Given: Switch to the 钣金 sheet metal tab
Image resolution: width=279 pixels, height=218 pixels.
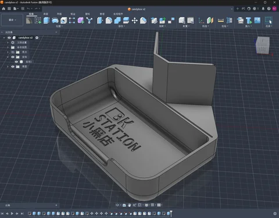Looking at the screenshot, I should click(73, 14).
